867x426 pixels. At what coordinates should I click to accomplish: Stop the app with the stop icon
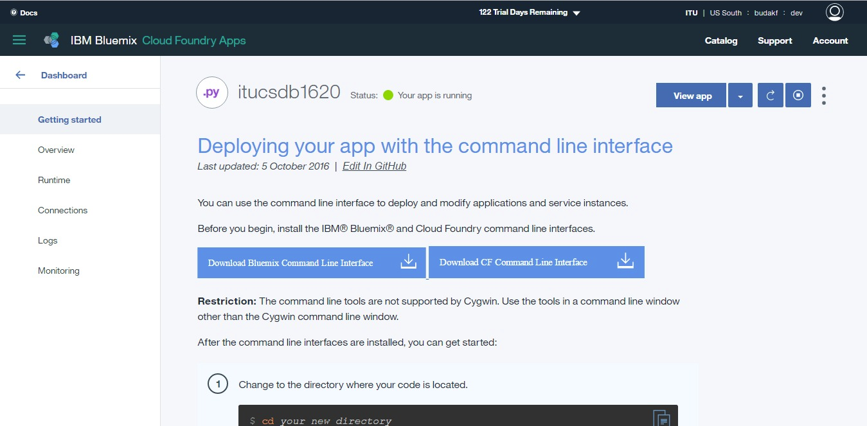click(x=798, y=95)
